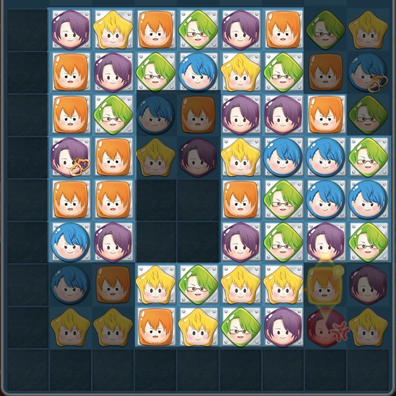Tap the dimmed orange piece in center recess

point(198,115)
